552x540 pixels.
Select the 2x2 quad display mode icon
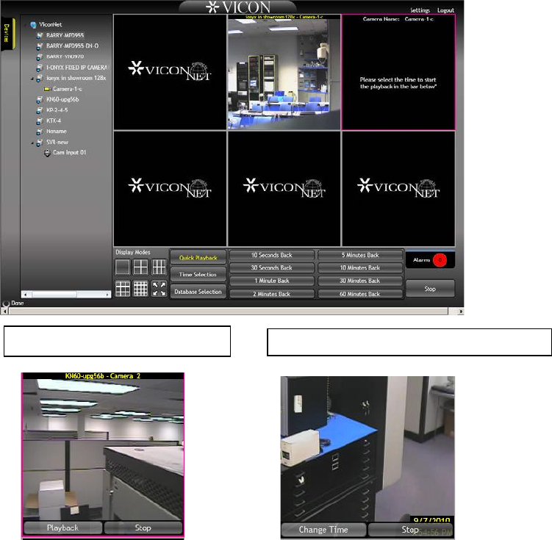[140, 267]
